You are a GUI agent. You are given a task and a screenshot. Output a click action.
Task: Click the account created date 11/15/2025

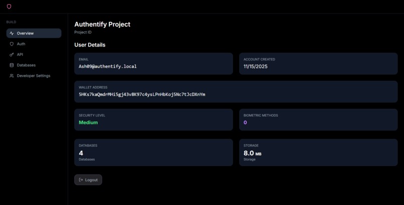tap(255, 66)
